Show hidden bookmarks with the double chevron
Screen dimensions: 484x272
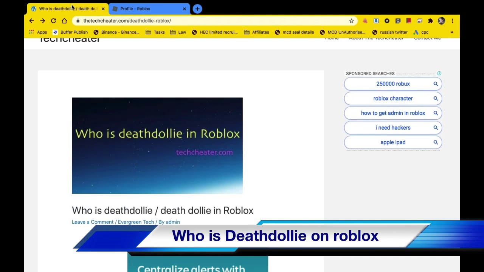pyautogui.click(x=451, y=32)
